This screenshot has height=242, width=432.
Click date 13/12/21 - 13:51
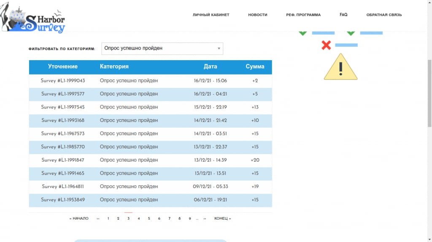[x=210, y=173]
